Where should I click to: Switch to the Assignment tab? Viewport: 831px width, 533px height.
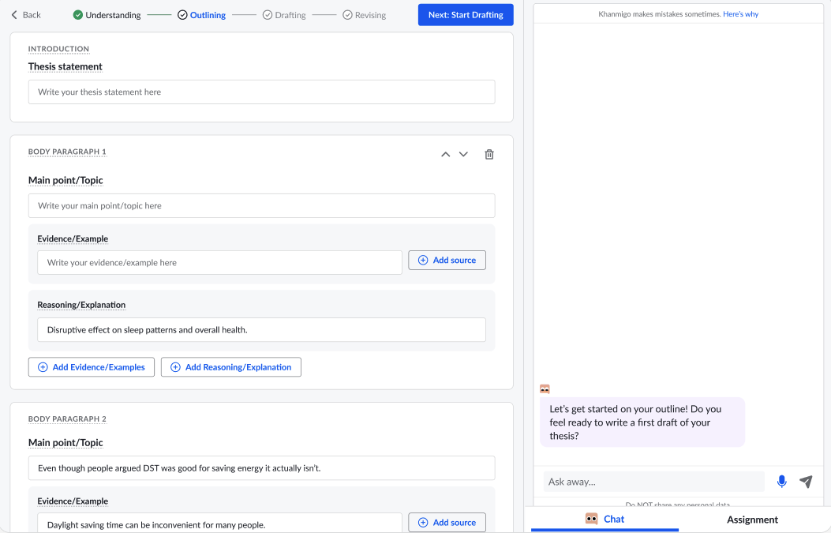752,520
